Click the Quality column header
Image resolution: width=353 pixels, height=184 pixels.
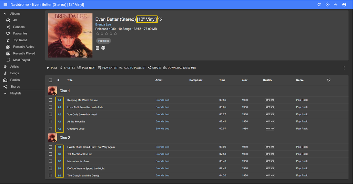point(268,80)
